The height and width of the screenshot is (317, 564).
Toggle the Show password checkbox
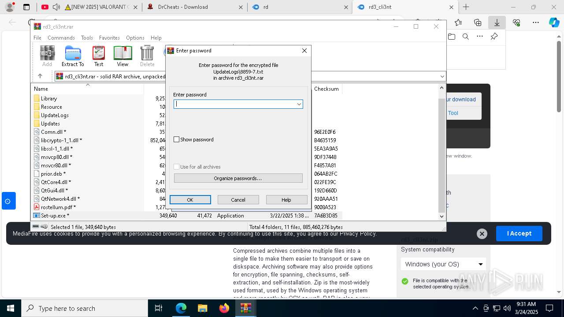click(x=177, y=140)
